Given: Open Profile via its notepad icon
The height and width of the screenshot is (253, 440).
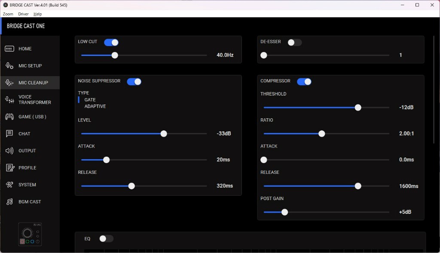Looking at the screenshot, I should (x=10, y=168).
